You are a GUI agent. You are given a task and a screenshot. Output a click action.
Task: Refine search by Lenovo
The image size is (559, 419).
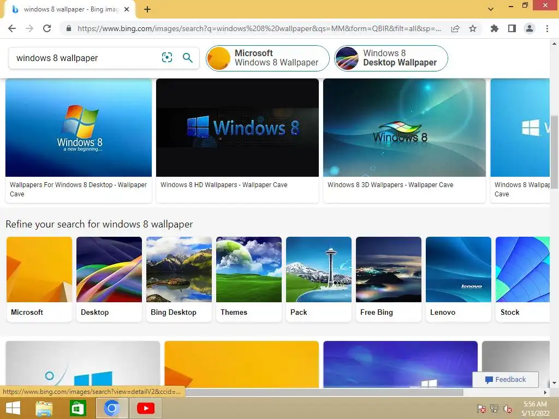(459, 279)
